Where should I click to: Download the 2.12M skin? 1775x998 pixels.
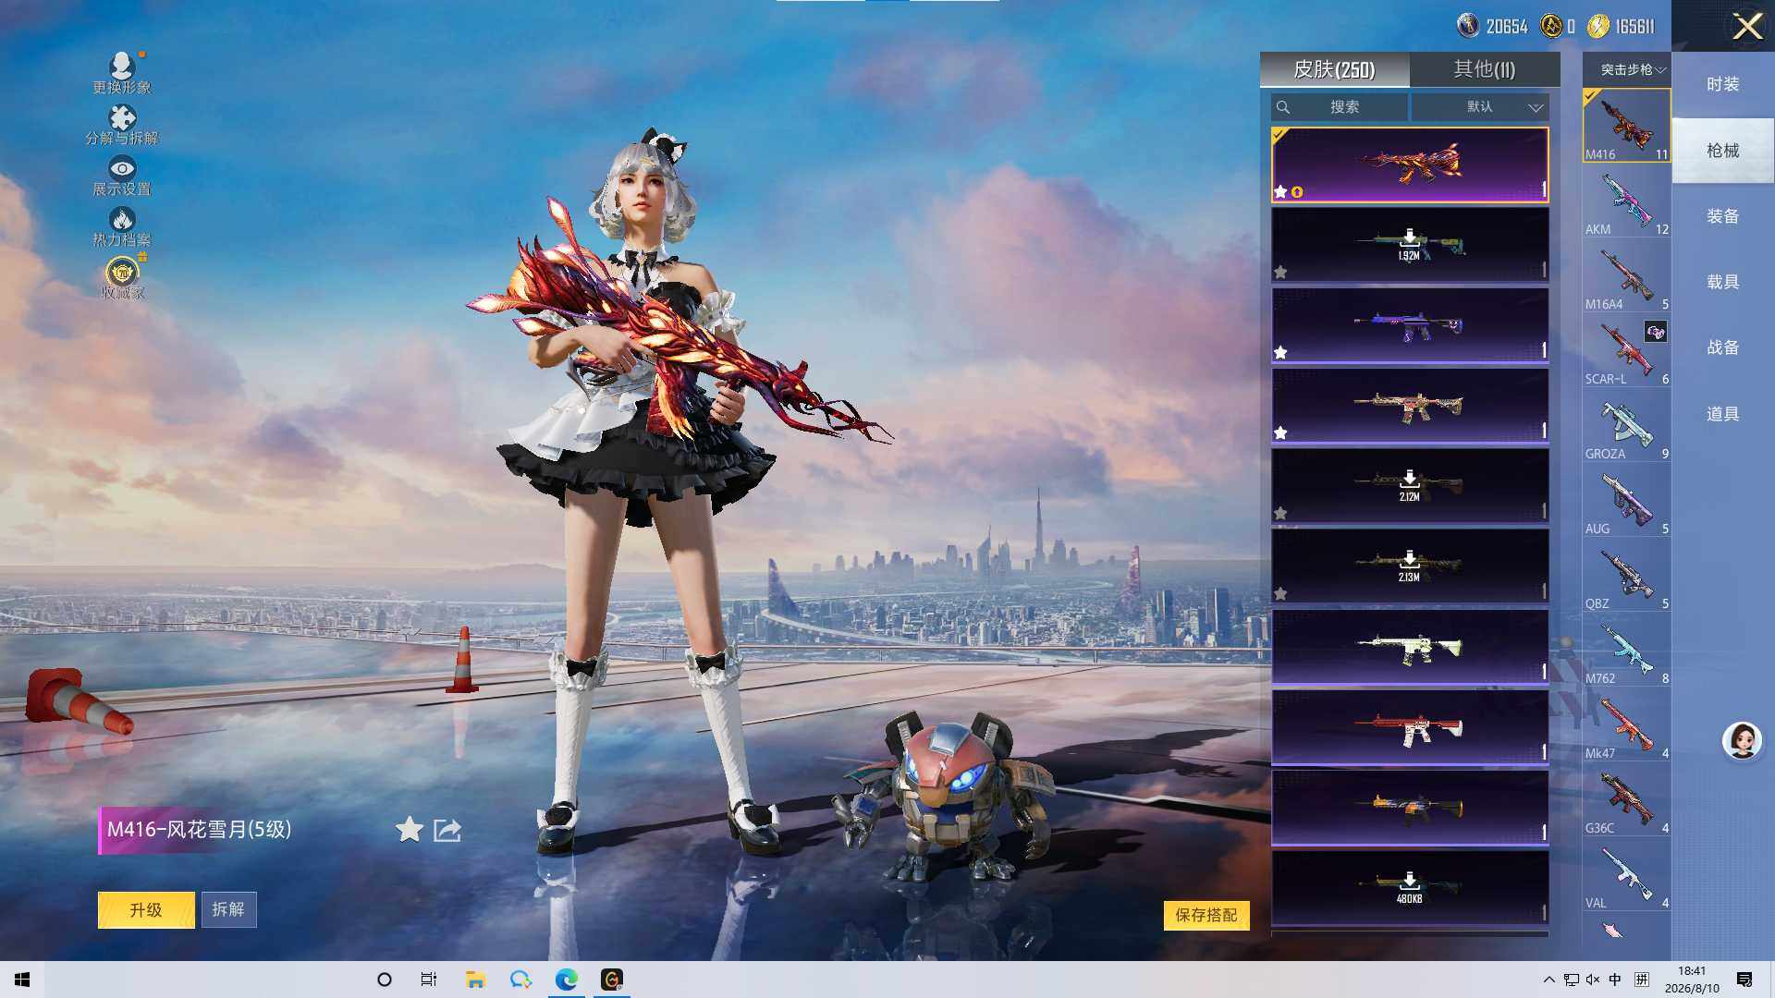pyautogui.click(x=1409, y=485)
